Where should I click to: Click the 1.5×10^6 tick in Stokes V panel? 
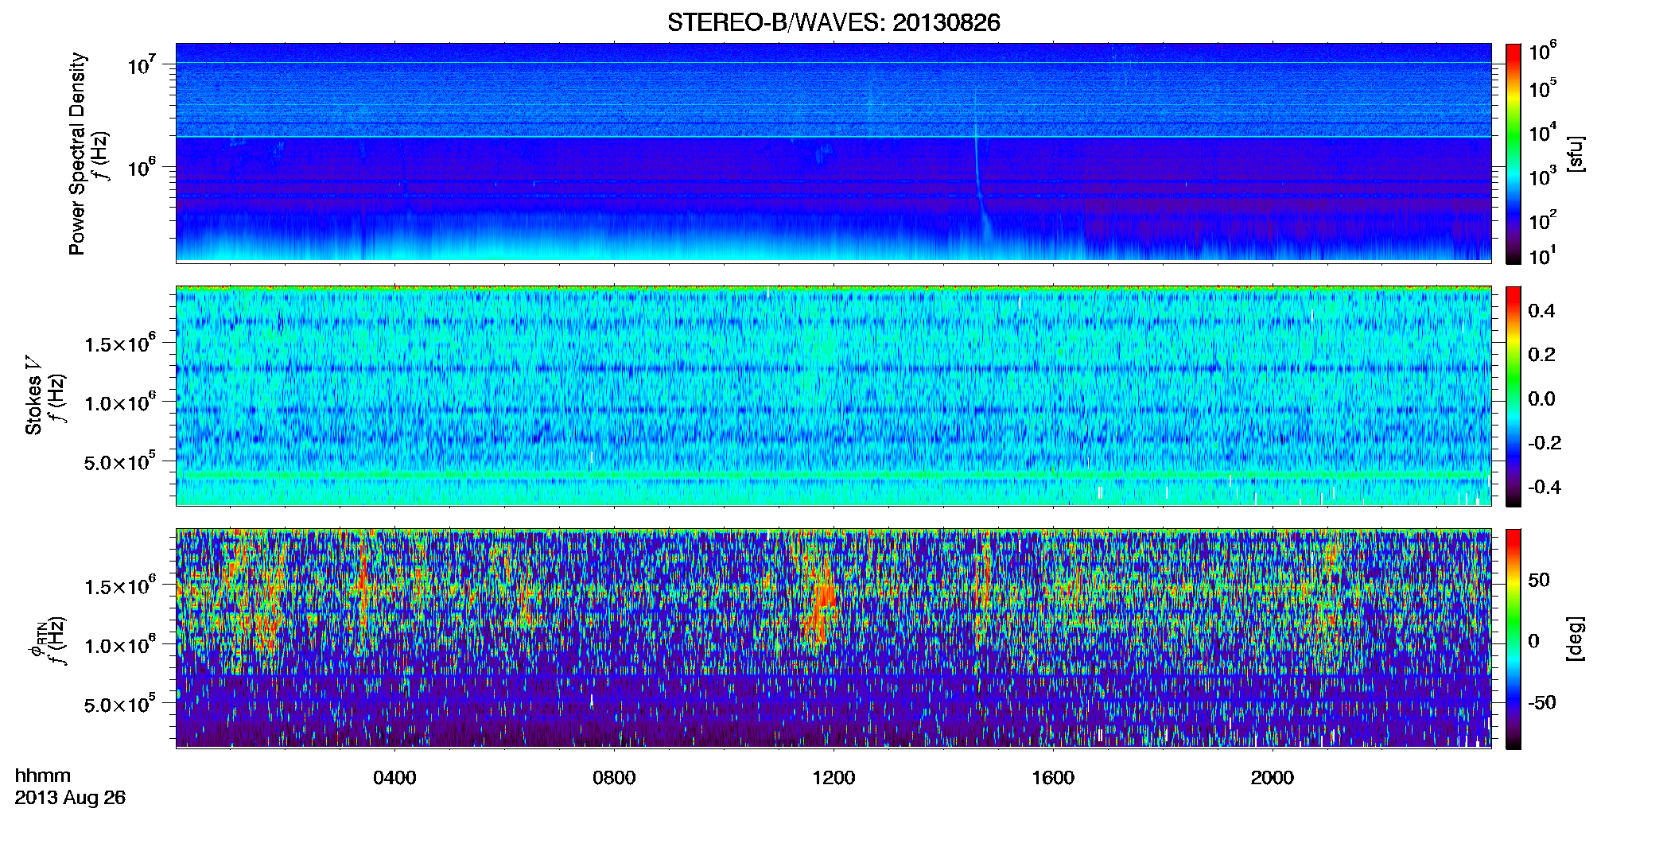pos(120,344)
